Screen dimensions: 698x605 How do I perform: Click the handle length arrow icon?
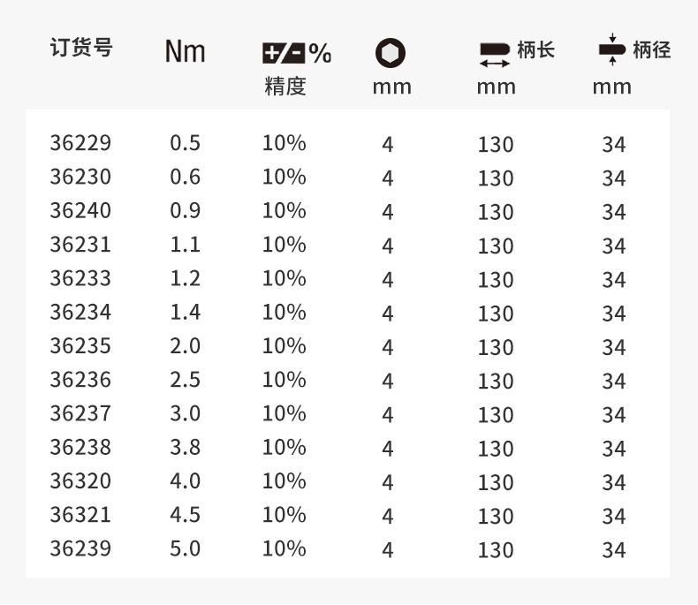click(495, 54)
